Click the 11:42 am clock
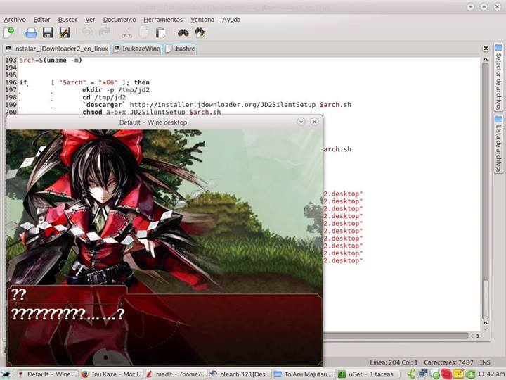The image size is (506, 380). [491, 374]
